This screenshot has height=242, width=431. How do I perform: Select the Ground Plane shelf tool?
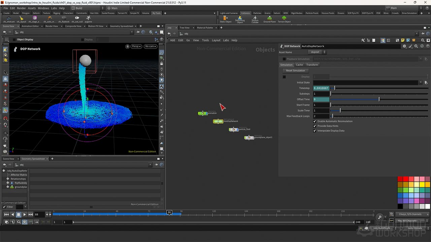[269, 19]
